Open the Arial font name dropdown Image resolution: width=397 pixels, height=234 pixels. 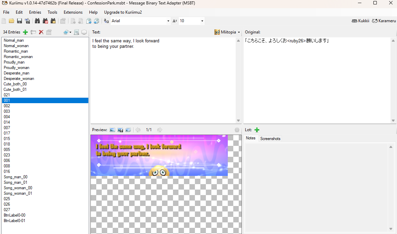pos(168,21)
